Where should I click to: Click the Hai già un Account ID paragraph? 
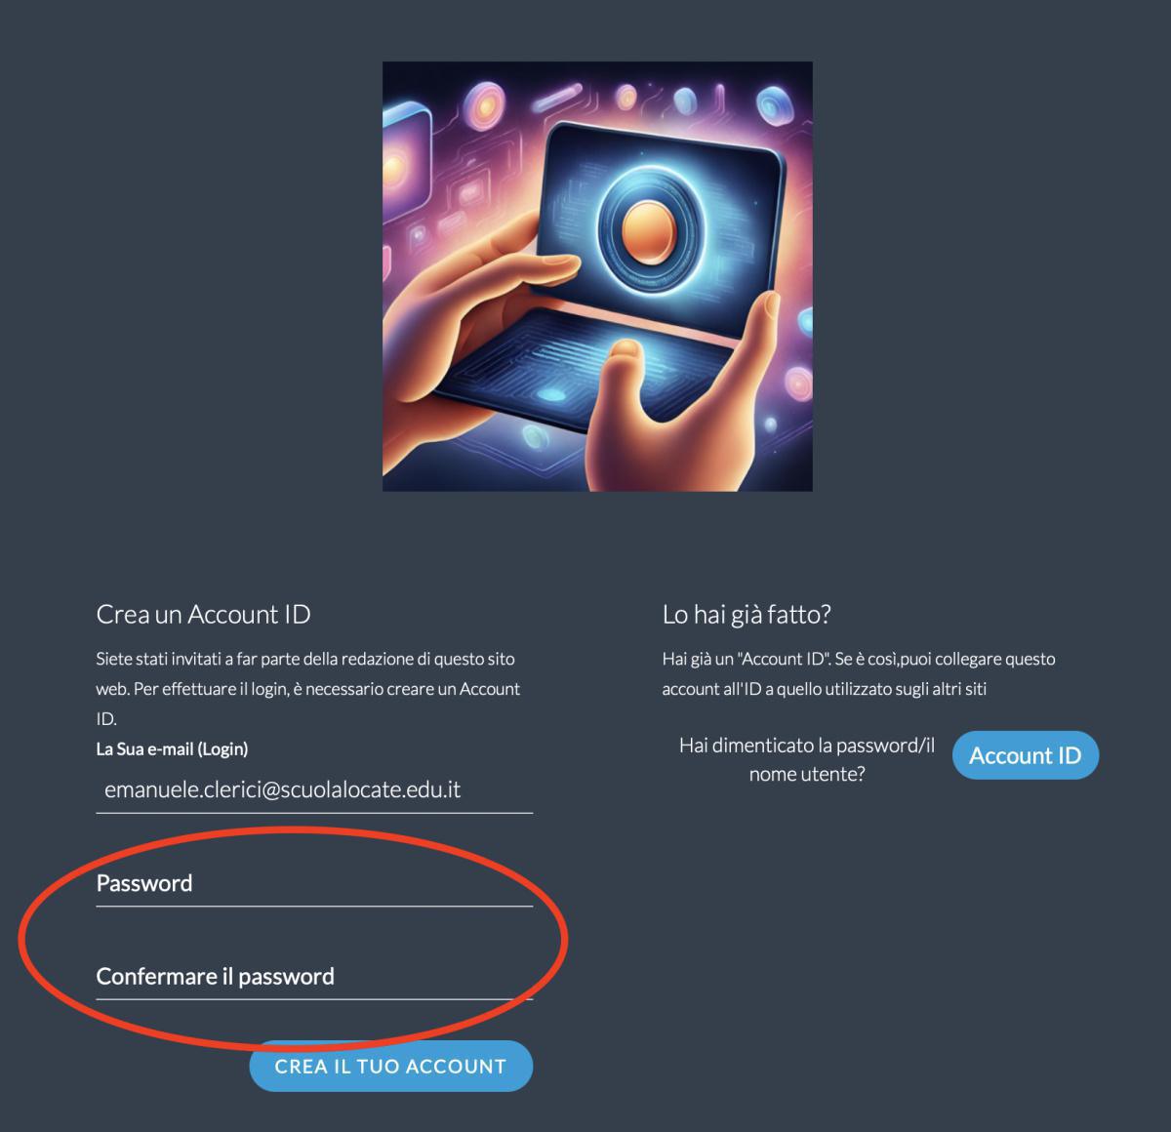tap(859, 673)
